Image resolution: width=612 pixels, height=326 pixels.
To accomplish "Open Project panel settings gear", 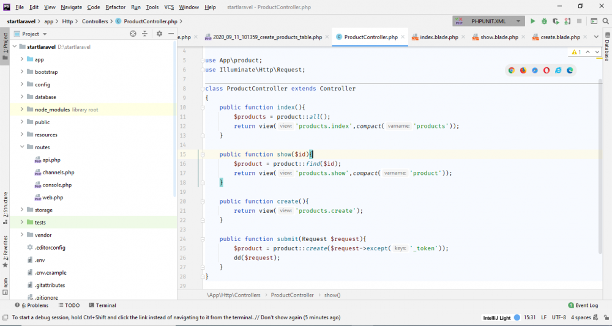I will coord(159,34).
